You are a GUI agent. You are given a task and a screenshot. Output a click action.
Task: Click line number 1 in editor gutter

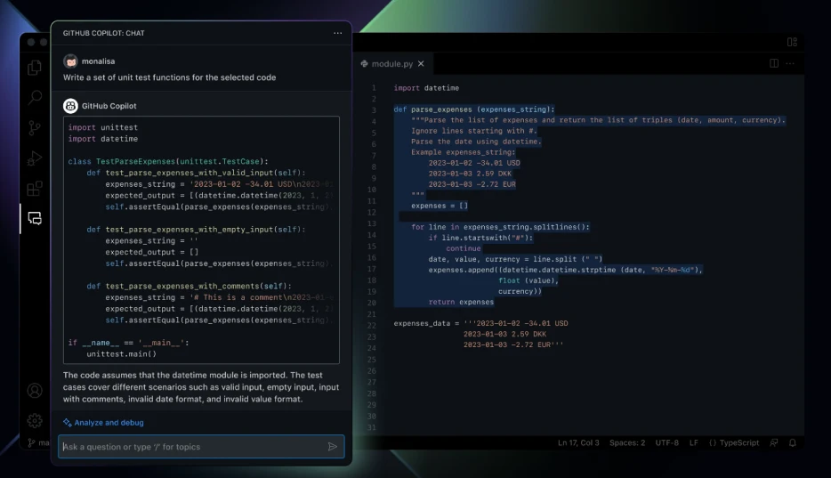click(x=374, y=88)
